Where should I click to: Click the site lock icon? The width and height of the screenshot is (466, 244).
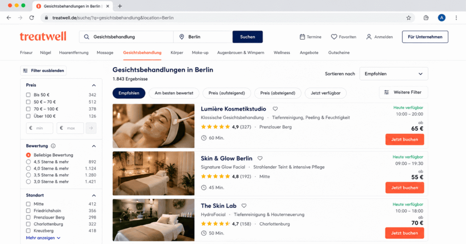coord(46,18)
